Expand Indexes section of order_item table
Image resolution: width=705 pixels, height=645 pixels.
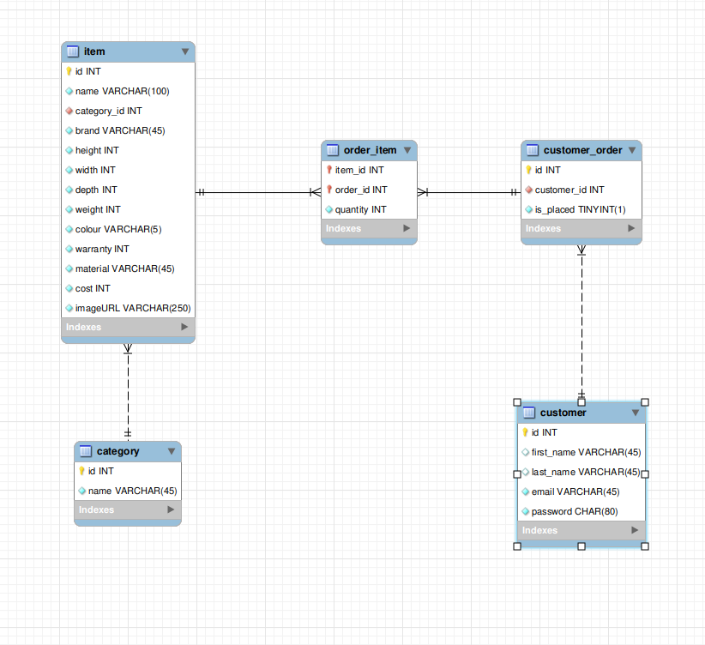click(x=407, y=228)
